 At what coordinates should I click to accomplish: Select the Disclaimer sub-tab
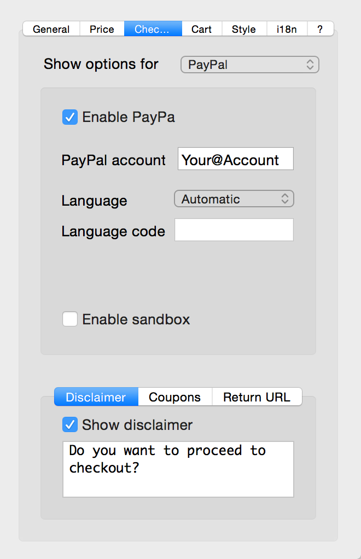(x=96, y=397)
